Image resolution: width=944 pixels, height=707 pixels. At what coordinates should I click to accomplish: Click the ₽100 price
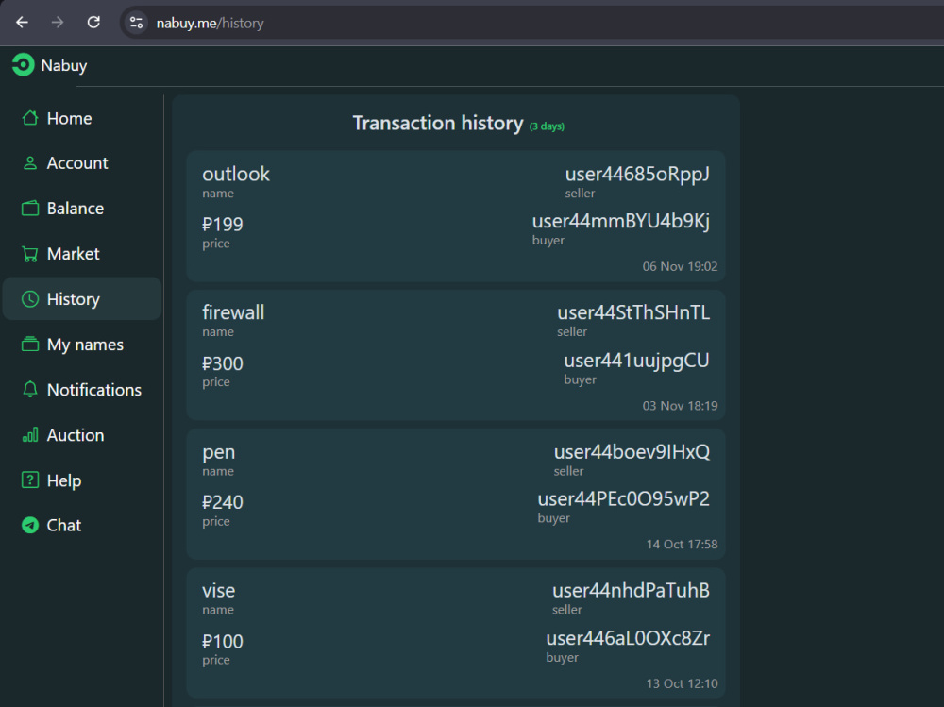click(x=223, y=641)
